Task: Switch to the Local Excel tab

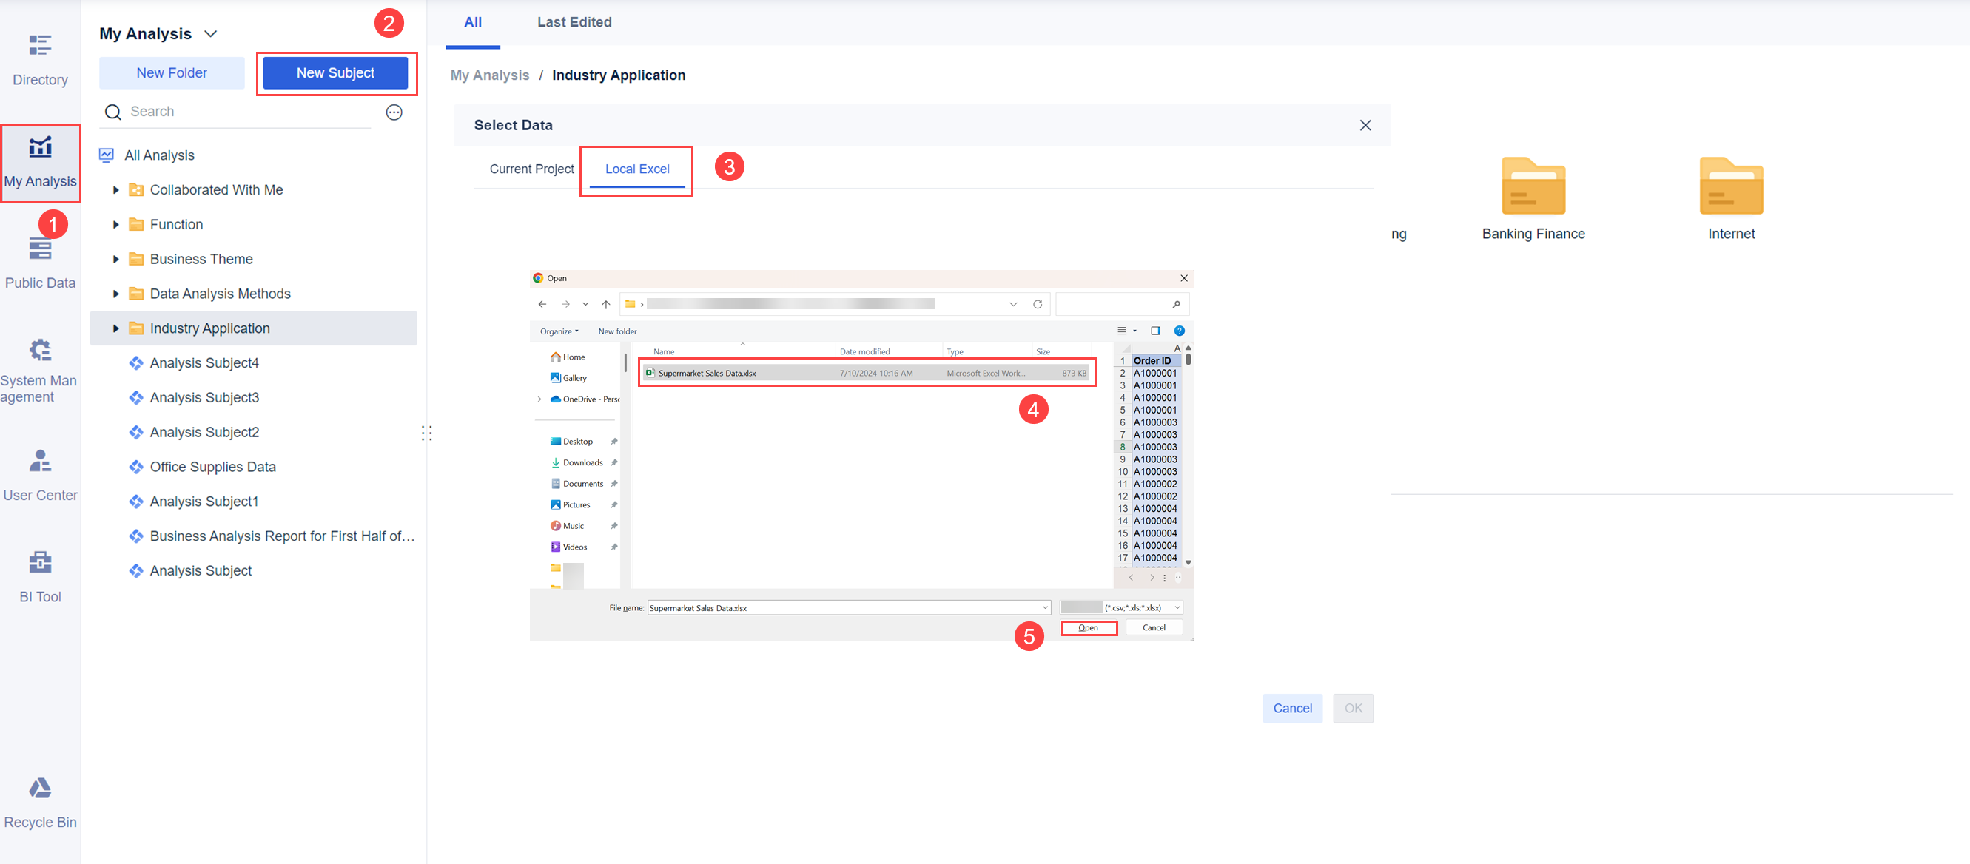Action: 637,169
